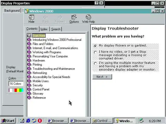Open Internet, E-mail, and Communications topic

click(x=55, y=48)
